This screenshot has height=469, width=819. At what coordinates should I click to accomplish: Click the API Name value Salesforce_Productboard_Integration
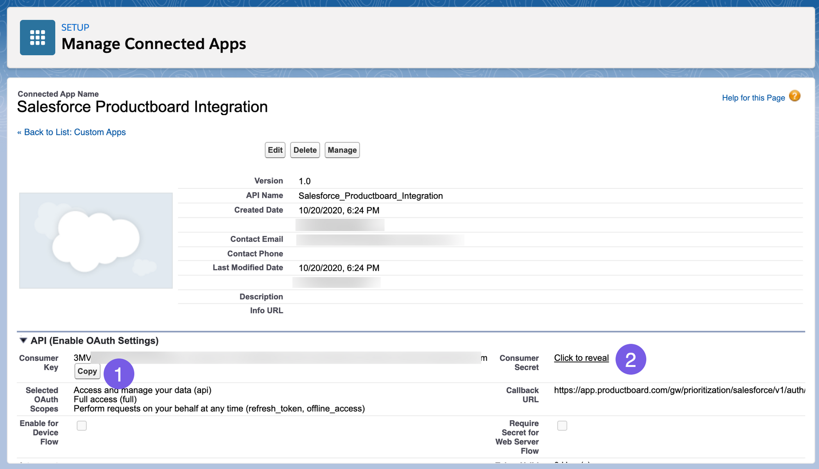[371, 196]
